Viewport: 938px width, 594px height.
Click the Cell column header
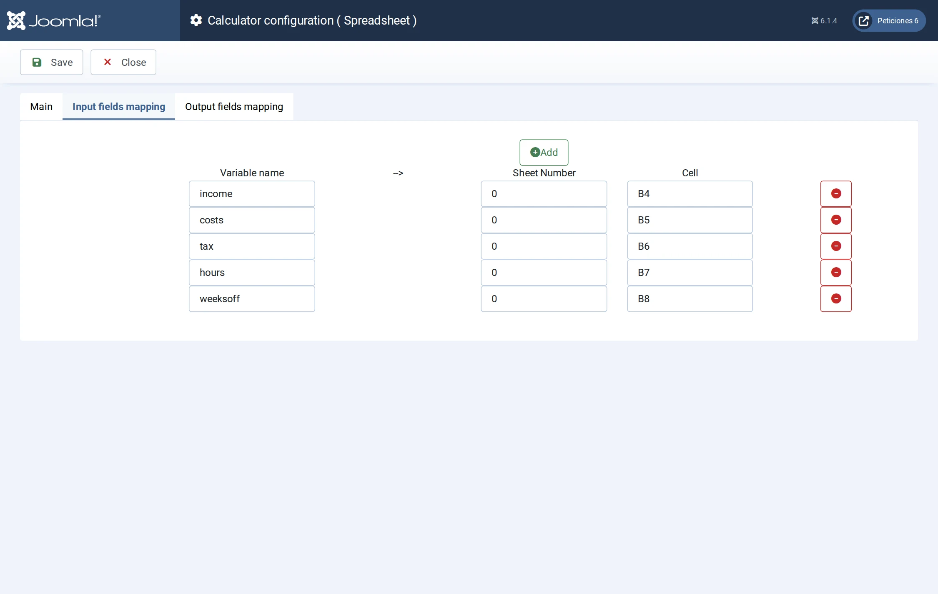pyautogui.click(x=690, y=173)
